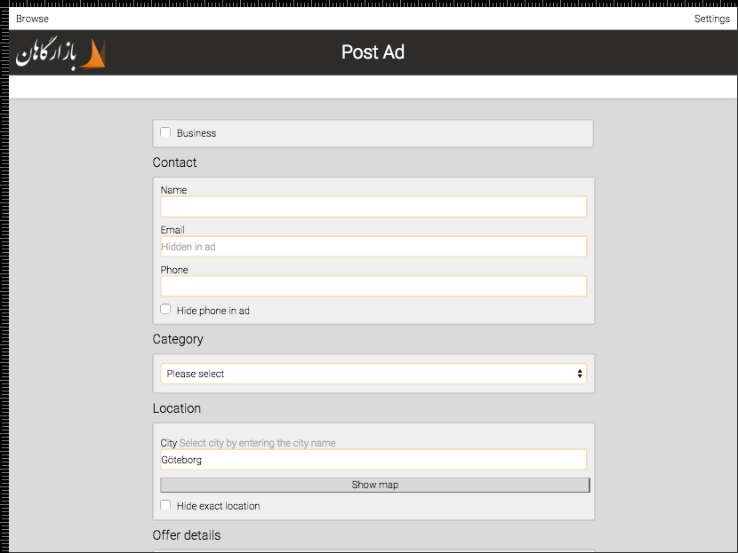Screen dimensions: 738x553
Task: Click the Phone field label
Action: [174, 270]
